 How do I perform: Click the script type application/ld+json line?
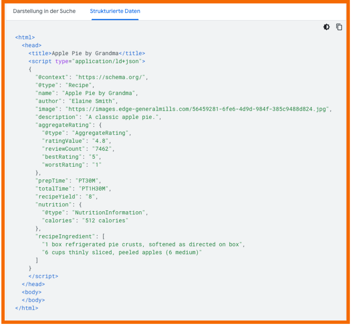click(87, 61)
